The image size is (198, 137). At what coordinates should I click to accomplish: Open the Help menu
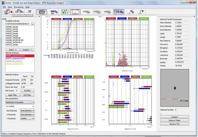click(x=27, y=7)
